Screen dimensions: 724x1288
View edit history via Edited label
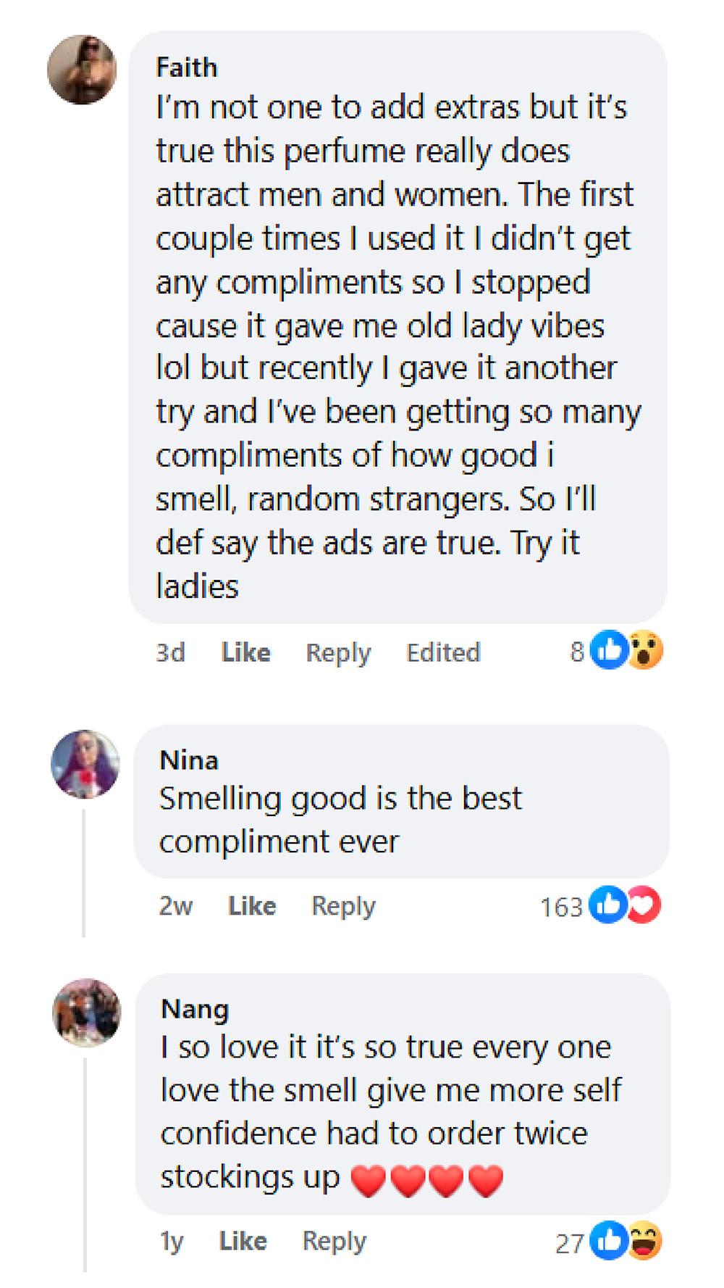pyautogui.click(x=443, y=652)
